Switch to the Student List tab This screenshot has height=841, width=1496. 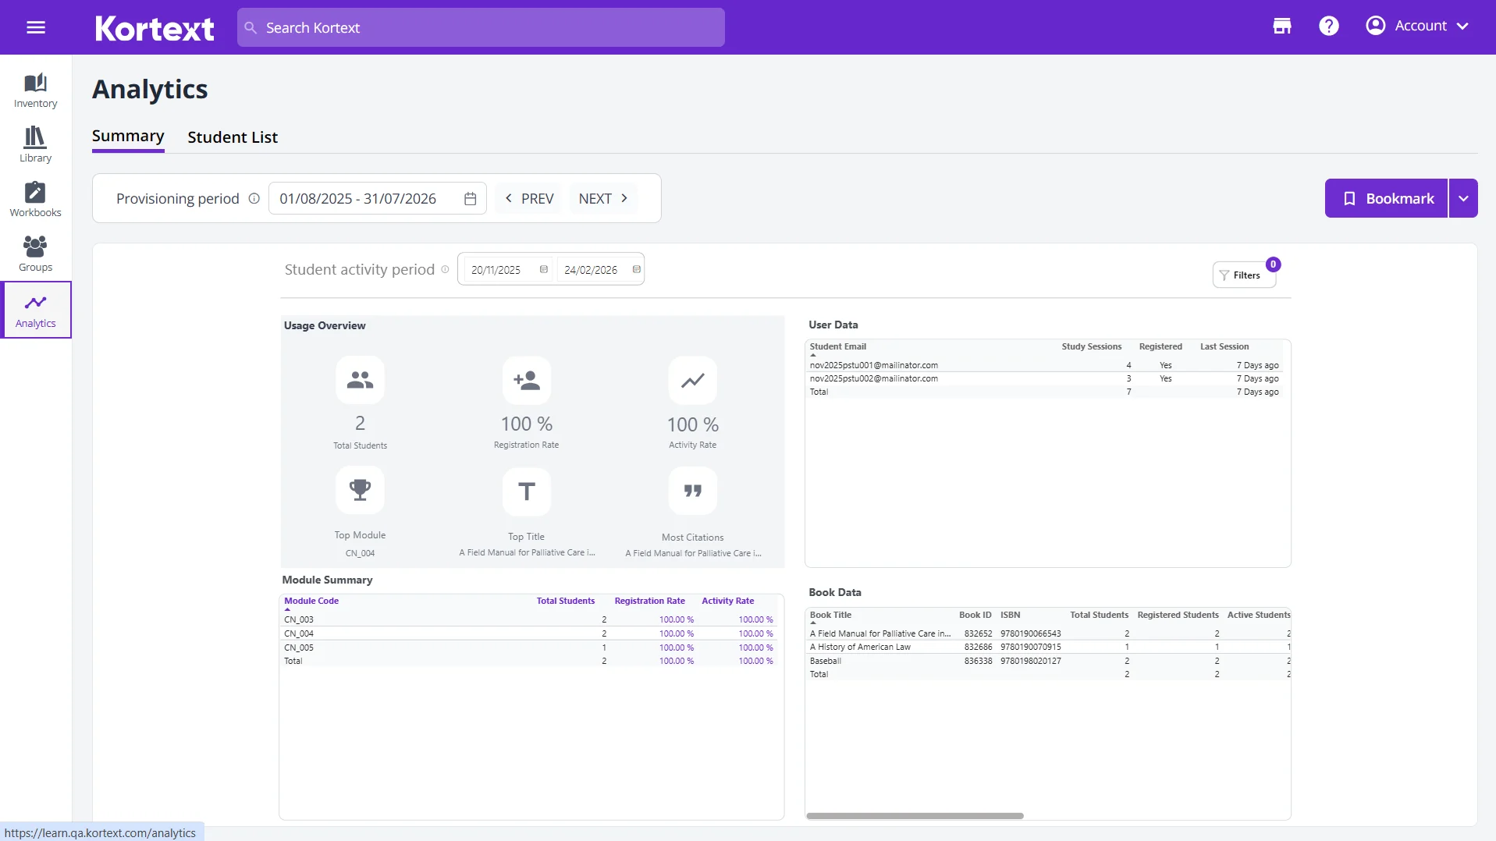(233, 137)
